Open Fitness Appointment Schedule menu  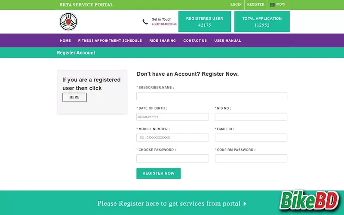click(x=110, y=40)
